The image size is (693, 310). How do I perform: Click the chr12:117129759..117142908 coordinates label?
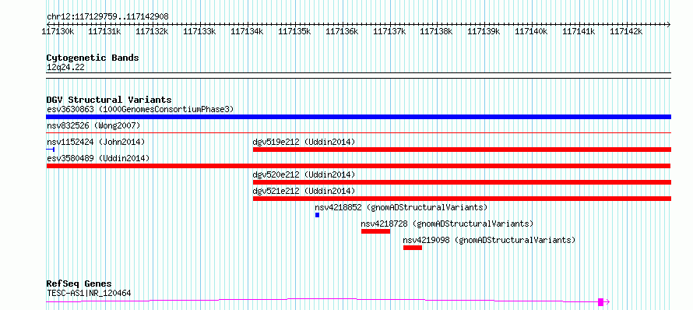click(107, 17)
